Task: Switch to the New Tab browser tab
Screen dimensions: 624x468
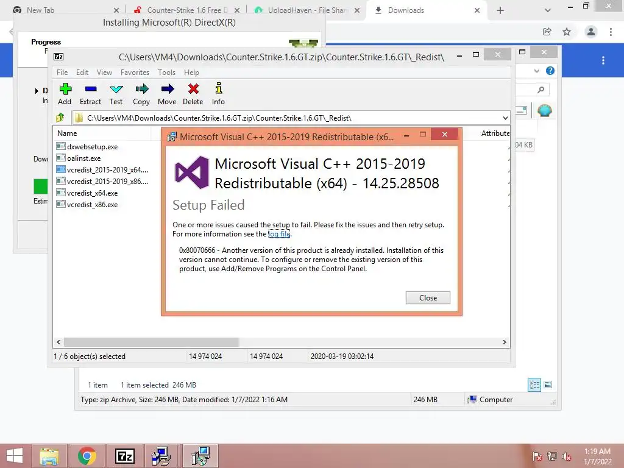Action: point(66,10)
